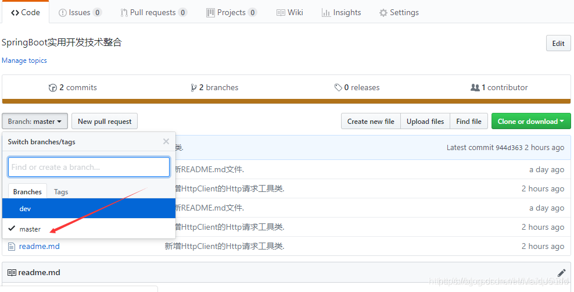Image resolution: width=574 pixels, height=292 pixels.
Task: Click the contributor people icon
Action: pyautogui.click(x=475, y=88)
